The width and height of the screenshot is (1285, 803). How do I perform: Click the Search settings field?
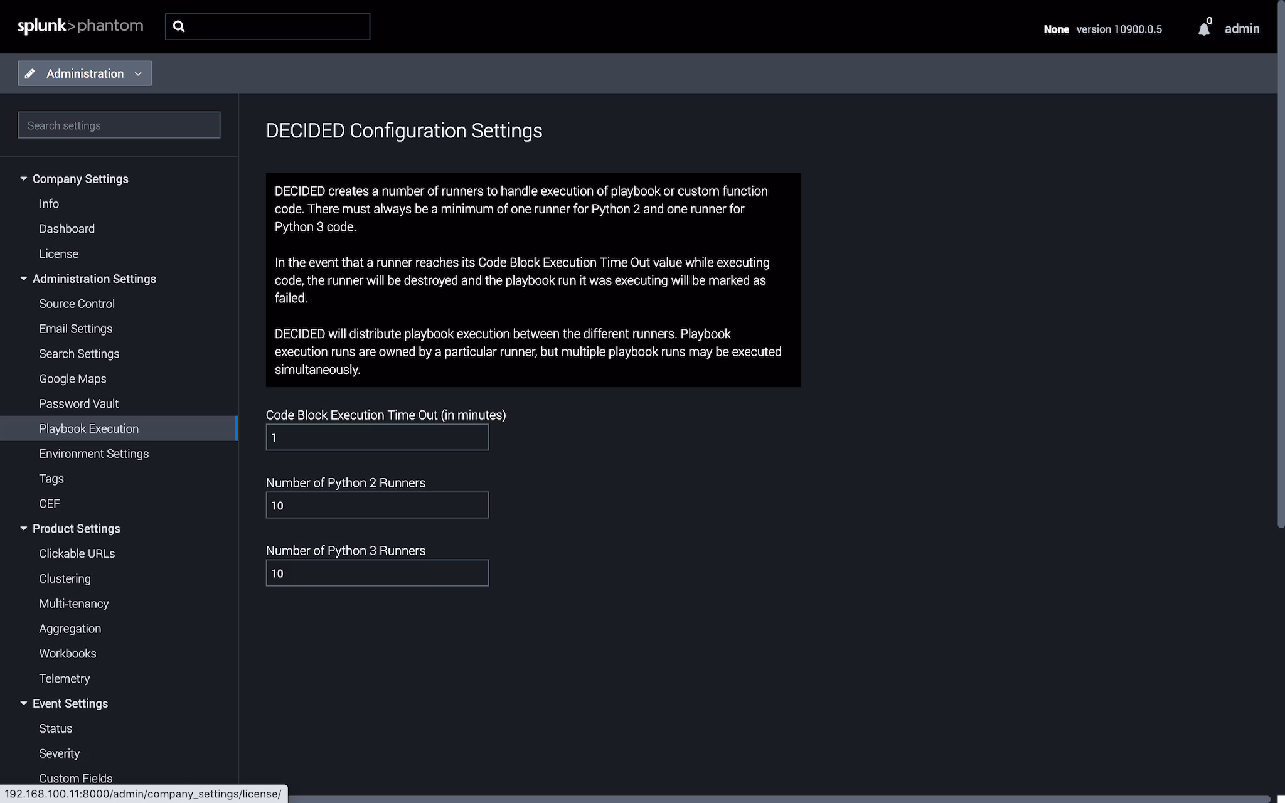[x=119, y=125]
